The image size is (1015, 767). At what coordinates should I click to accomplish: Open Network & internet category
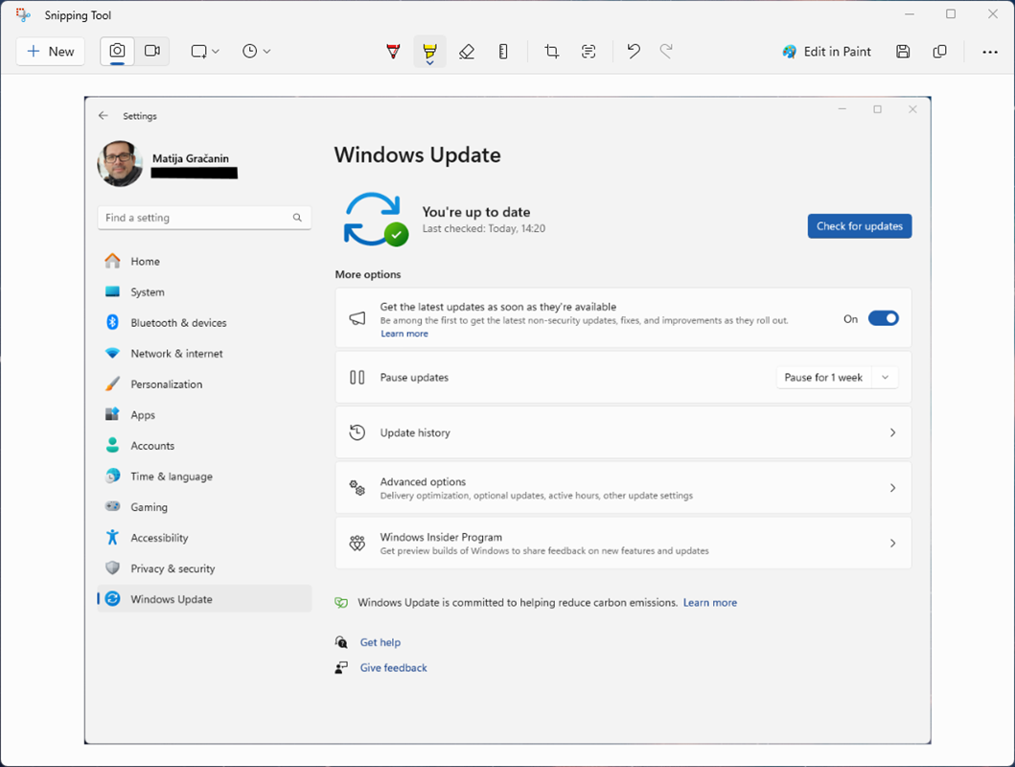(x=204, y=354)
